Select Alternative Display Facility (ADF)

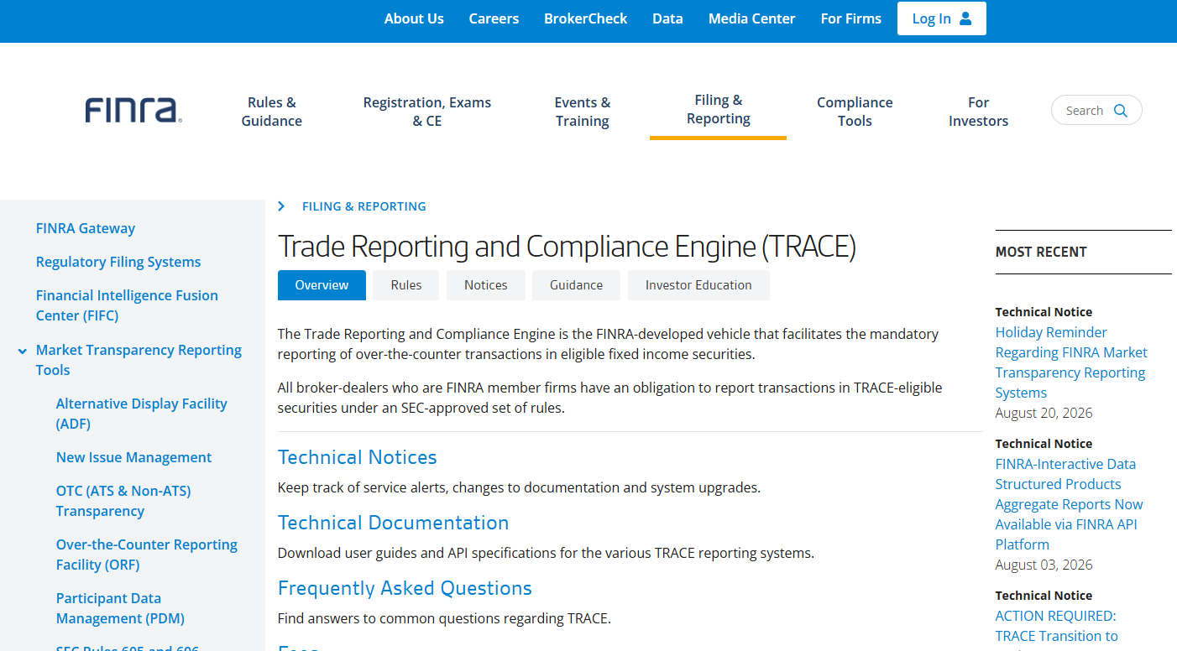point(142,414)
